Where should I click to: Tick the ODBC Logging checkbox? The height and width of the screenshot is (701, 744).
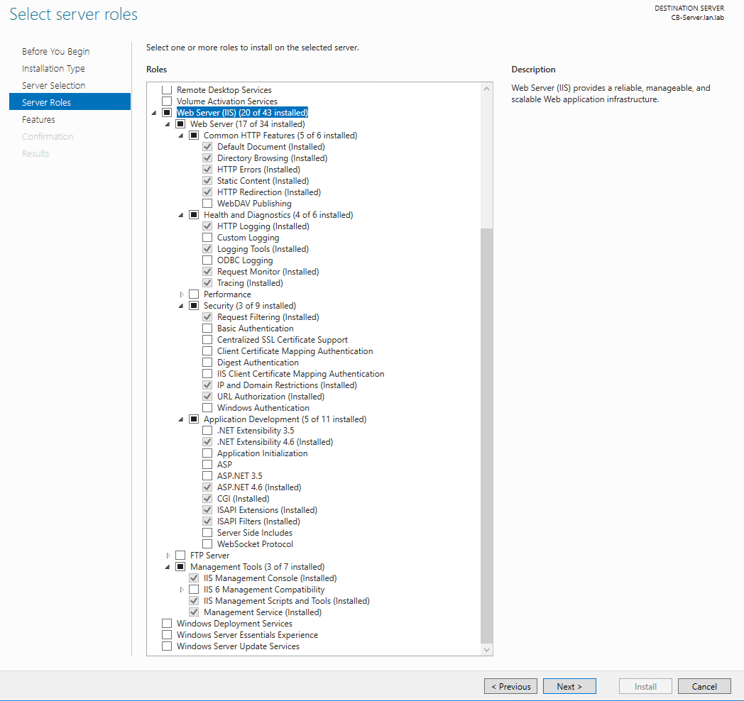(207, 260)
